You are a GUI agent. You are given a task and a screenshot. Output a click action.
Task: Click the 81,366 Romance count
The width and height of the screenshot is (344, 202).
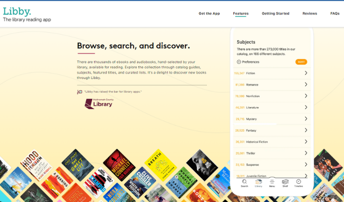pyautogui.click(x=240, y=85)
